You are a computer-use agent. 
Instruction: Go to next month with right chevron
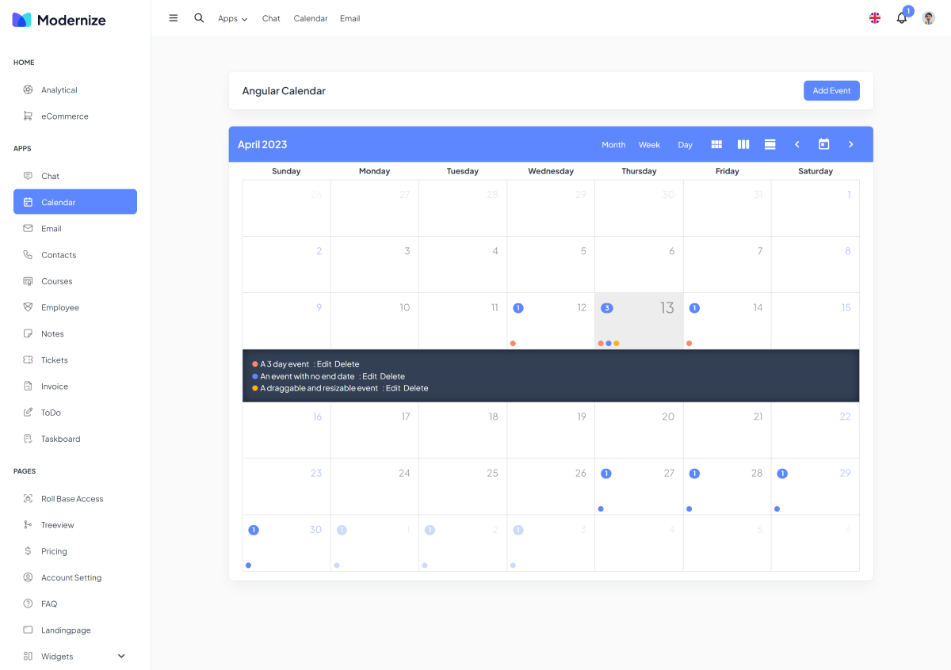tap(851, 144)
